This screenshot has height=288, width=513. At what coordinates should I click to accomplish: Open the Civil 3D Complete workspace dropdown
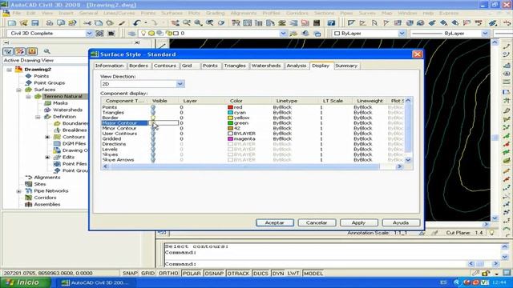[89, 34]
